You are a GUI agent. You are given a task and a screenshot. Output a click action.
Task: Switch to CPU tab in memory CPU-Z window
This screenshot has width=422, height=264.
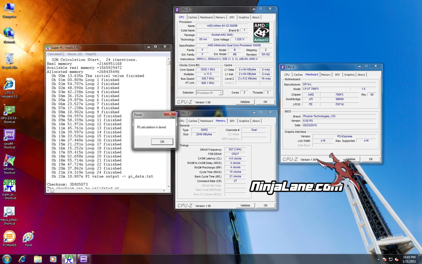[182, 121]
